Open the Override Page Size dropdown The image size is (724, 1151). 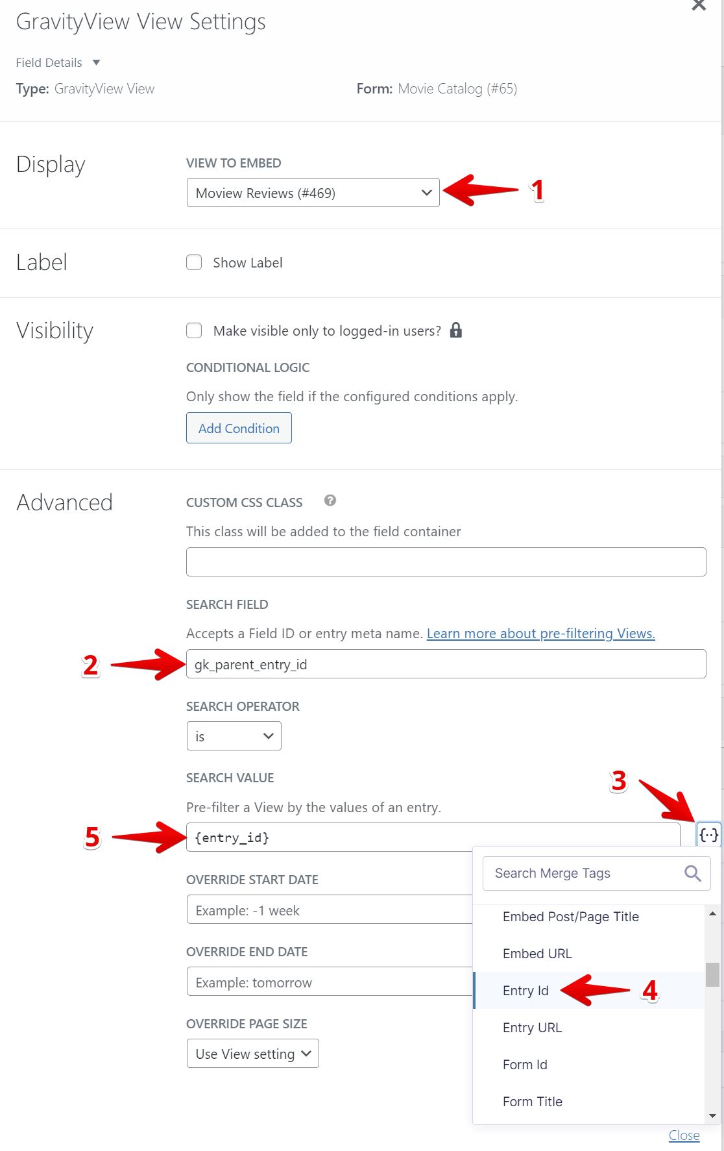(252, 1054)
